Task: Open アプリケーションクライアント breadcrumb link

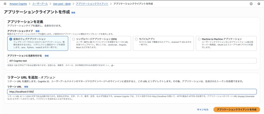Action: click(x=92, y=4)
